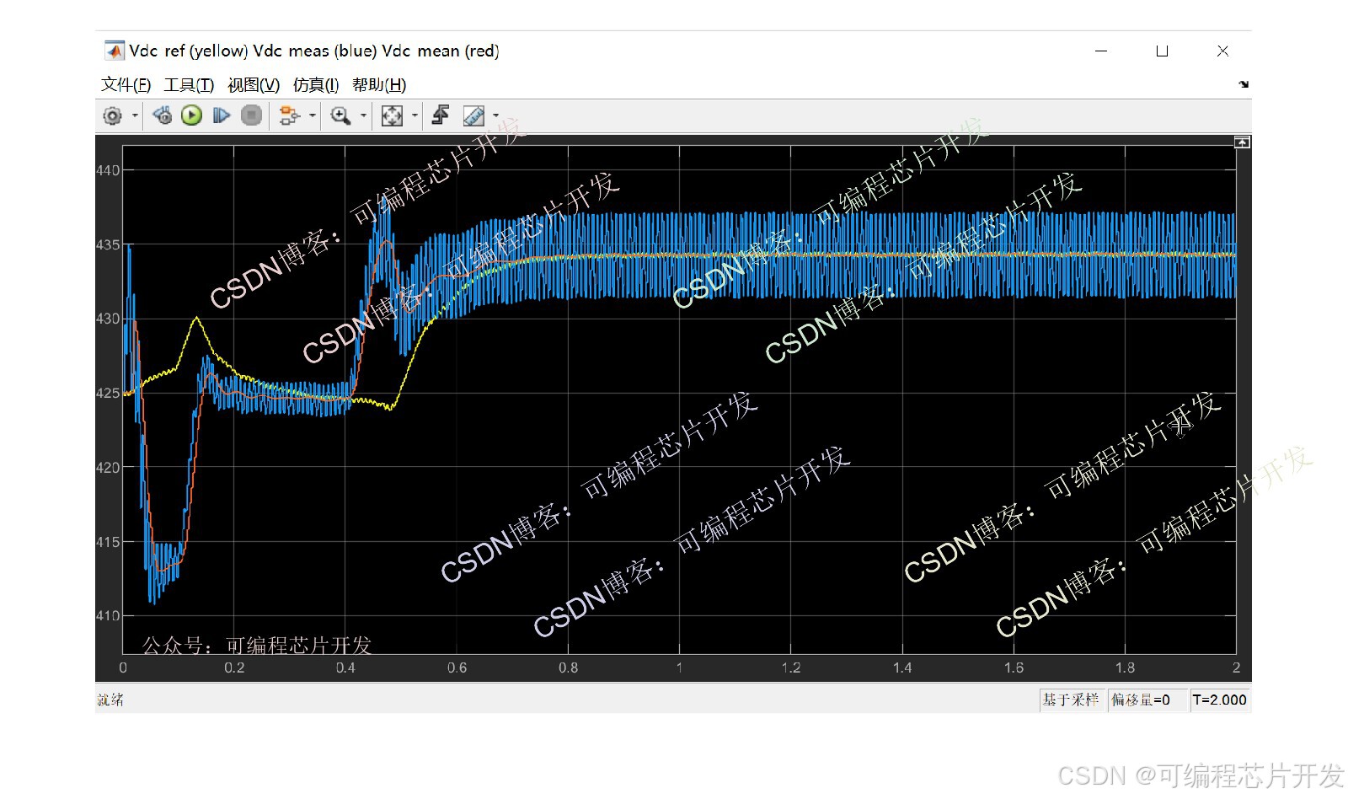Click the MATLAB icon in title bar
1348x799 pixels.
coord(114,51)
